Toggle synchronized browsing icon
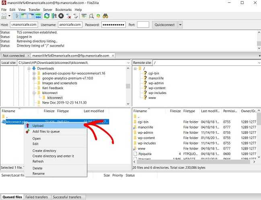This screenshot has height=200, width=261. [x=99, y=16]
